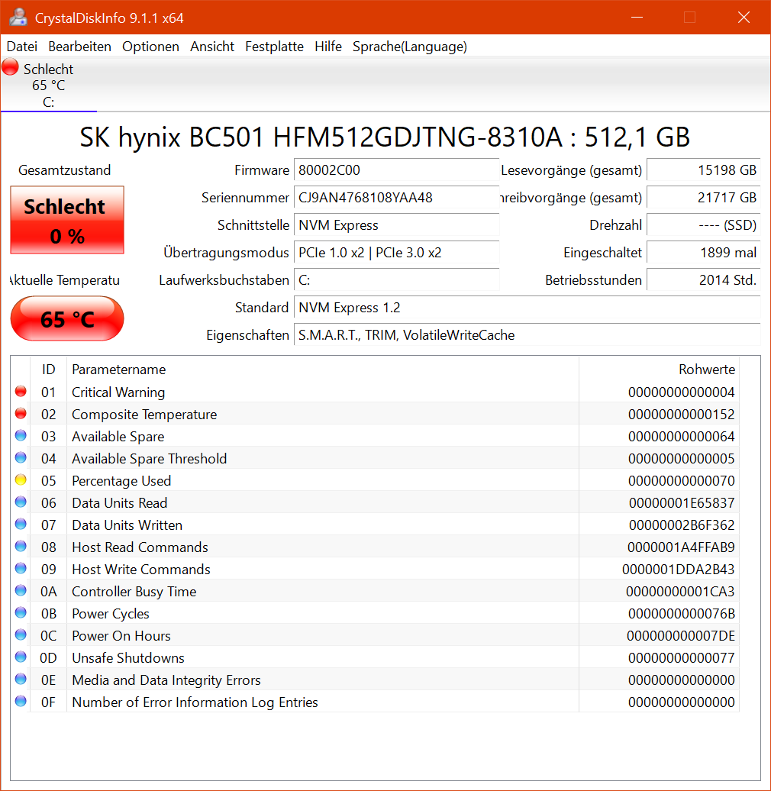771x791 pixels.
Task: Click the blue status dot for Host Write Commands
Action: point(21,568)
